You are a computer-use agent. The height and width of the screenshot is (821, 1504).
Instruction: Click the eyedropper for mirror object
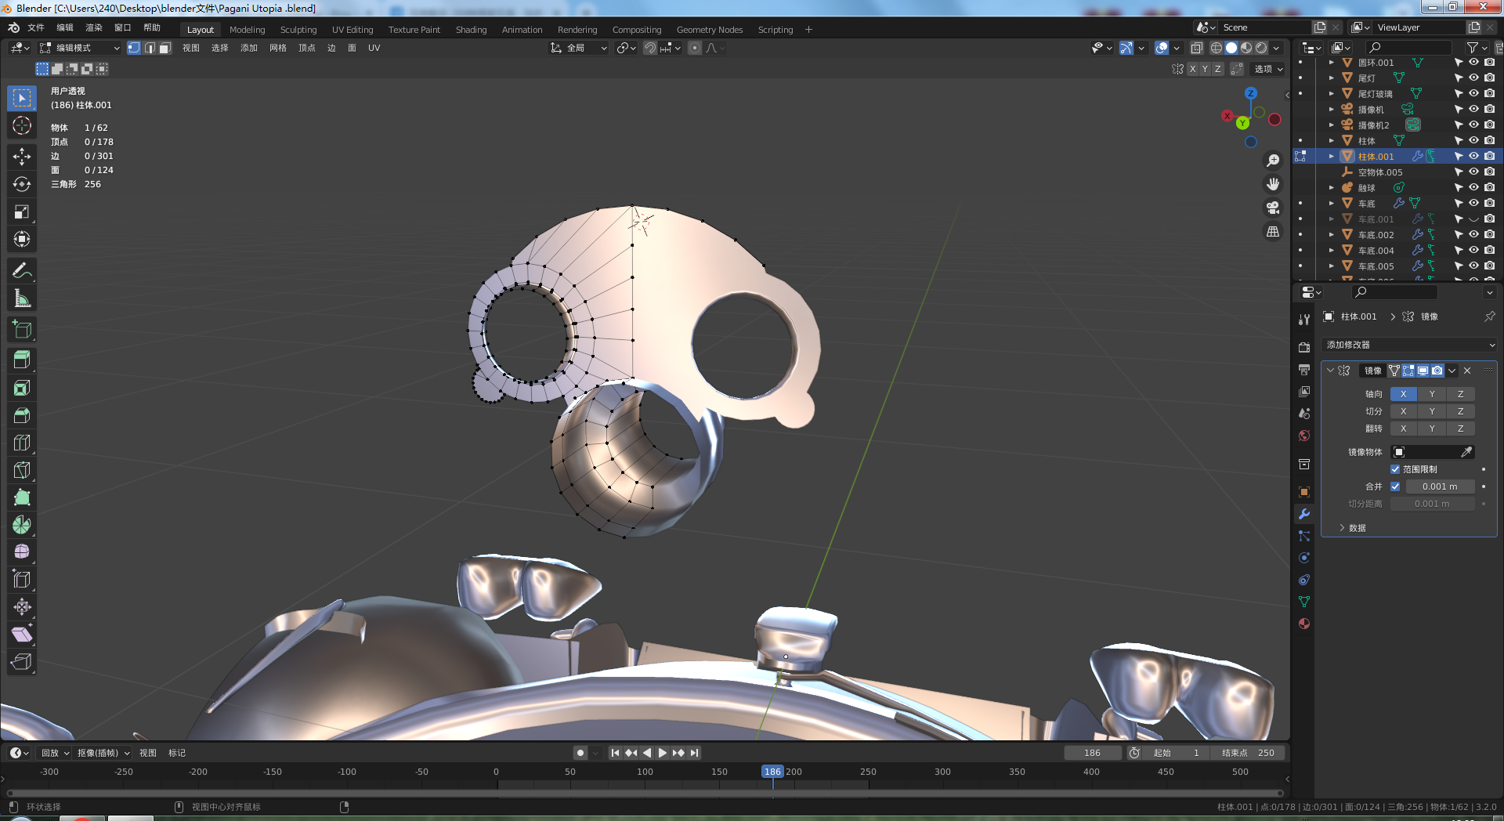(1466, 452)
